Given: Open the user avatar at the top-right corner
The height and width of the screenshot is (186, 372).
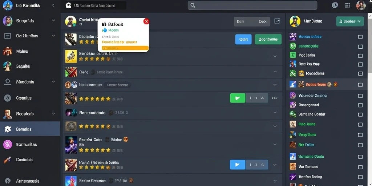Looking at the screenshot, I should tap(361, 5).
